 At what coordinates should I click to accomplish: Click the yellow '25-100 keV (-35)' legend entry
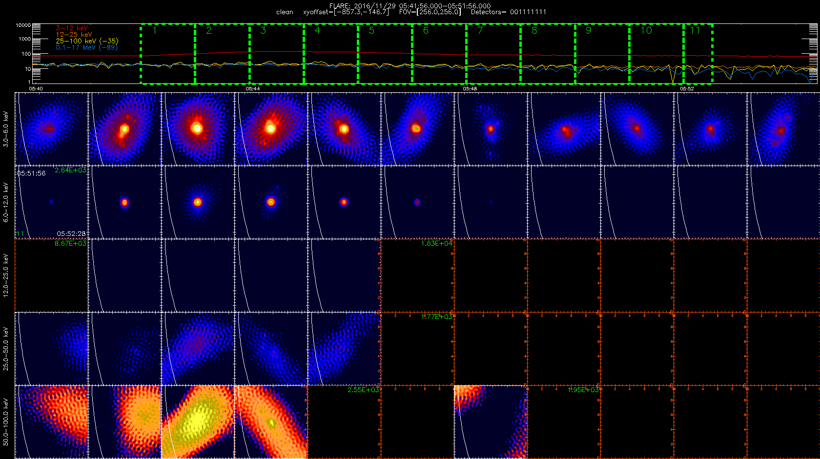coord(87,41)
